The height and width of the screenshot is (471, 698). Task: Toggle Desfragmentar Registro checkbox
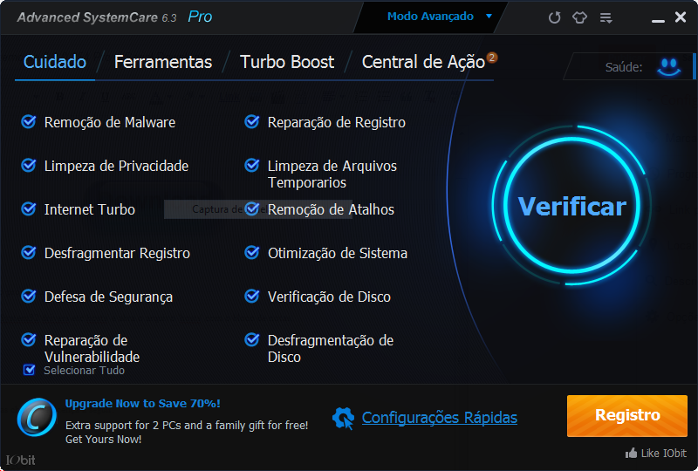coord(29,252)
